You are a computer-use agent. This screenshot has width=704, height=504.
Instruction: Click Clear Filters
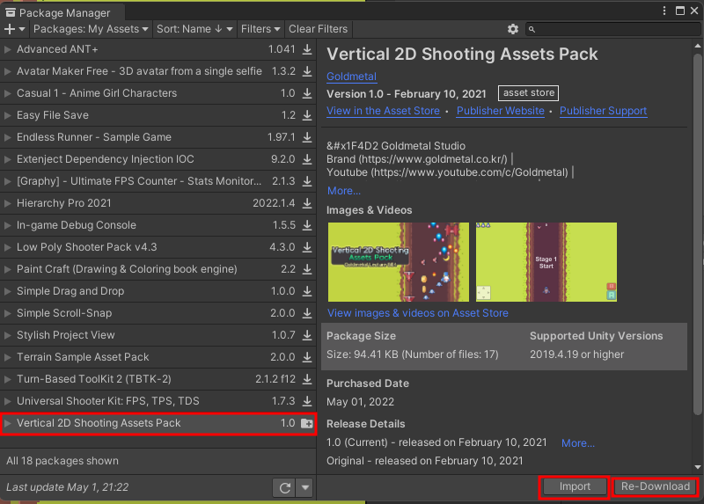(318, 29)
